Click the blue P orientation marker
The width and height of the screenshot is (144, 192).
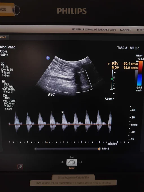[x=48, y=58]
